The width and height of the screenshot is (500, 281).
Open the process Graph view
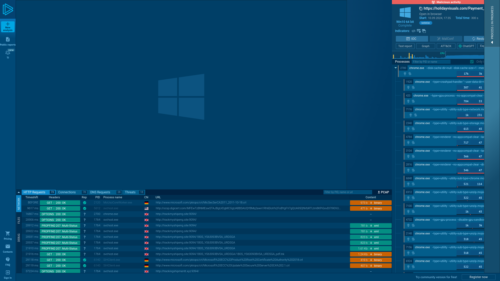[426, 46]
